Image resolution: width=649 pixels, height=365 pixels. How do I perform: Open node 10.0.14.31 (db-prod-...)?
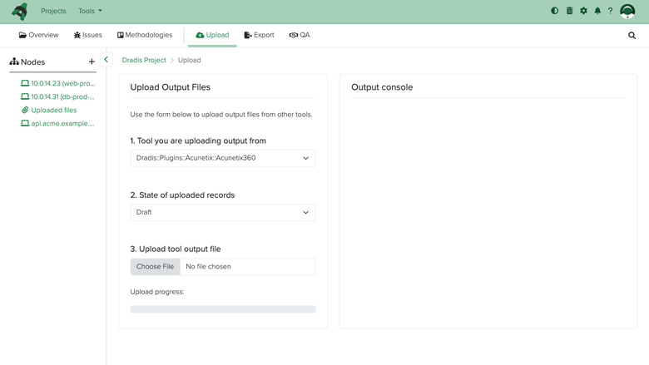62,96
